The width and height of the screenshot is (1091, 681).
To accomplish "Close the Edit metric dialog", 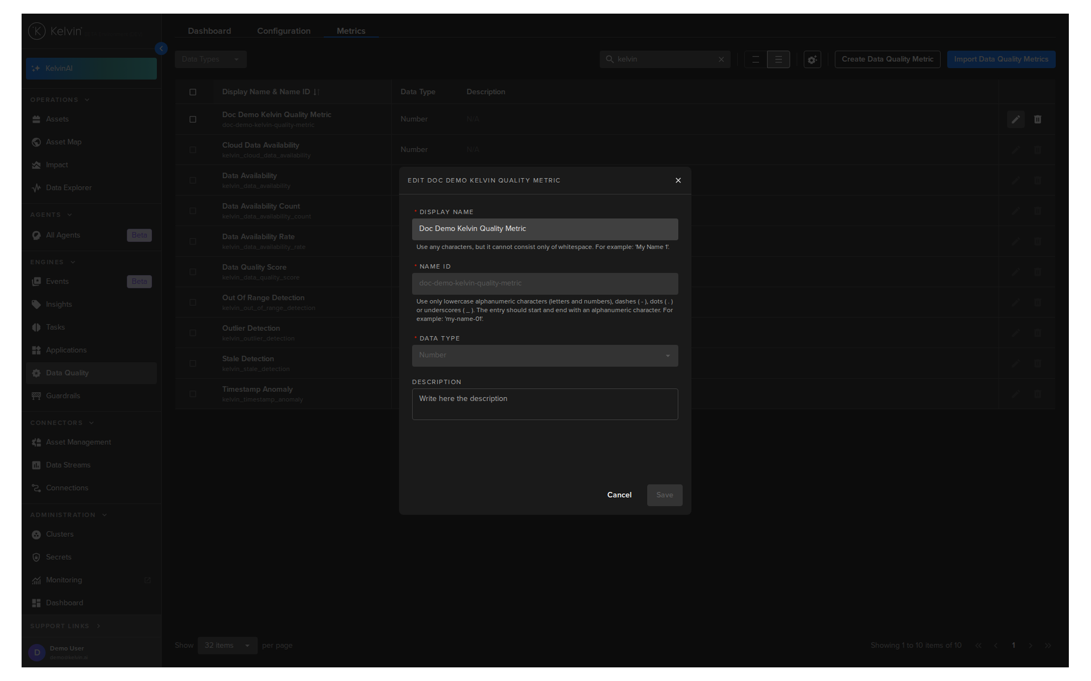I will [x=678, y=180].
